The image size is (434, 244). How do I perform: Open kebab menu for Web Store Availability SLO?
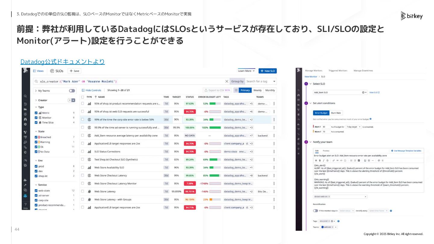point(274,167)
